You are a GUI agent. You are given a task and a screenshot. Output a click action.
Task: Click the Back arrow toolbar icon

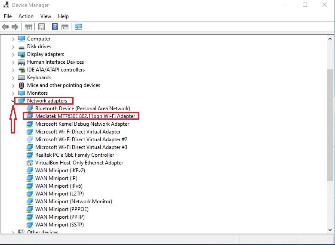coord(6,27)
